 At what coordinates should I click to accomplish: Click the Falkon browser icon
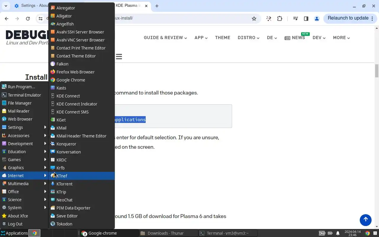tap(53, 64)
